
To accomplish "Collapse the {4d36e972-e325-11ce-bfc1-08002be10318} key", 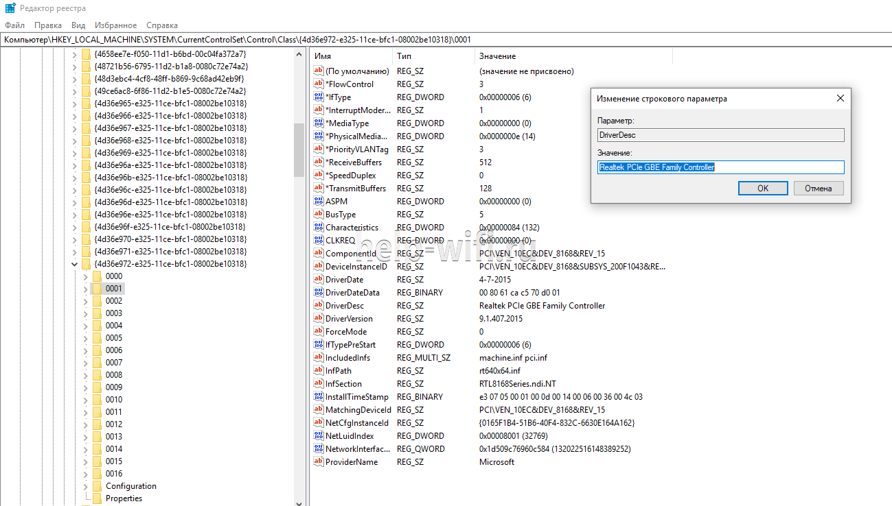I will pos(75,264).
